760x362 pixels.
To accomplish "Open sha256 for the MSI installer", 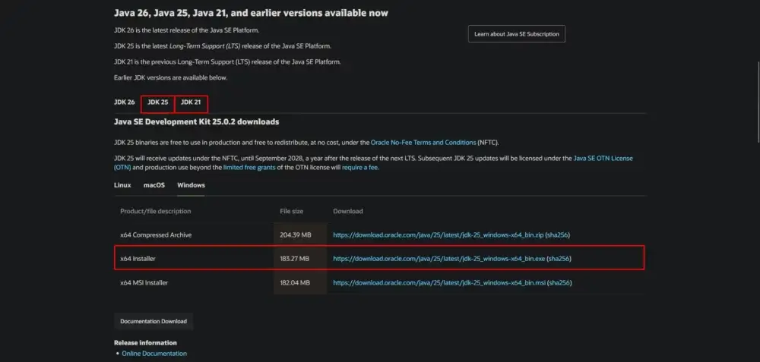I will tap(559, 283).
